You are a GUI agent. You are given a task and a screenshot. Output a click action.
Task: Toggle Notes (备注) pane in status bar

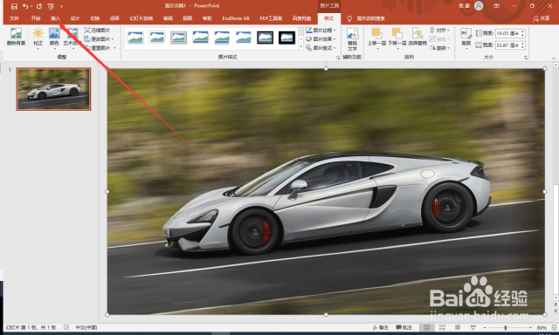[x=381, y=327]
